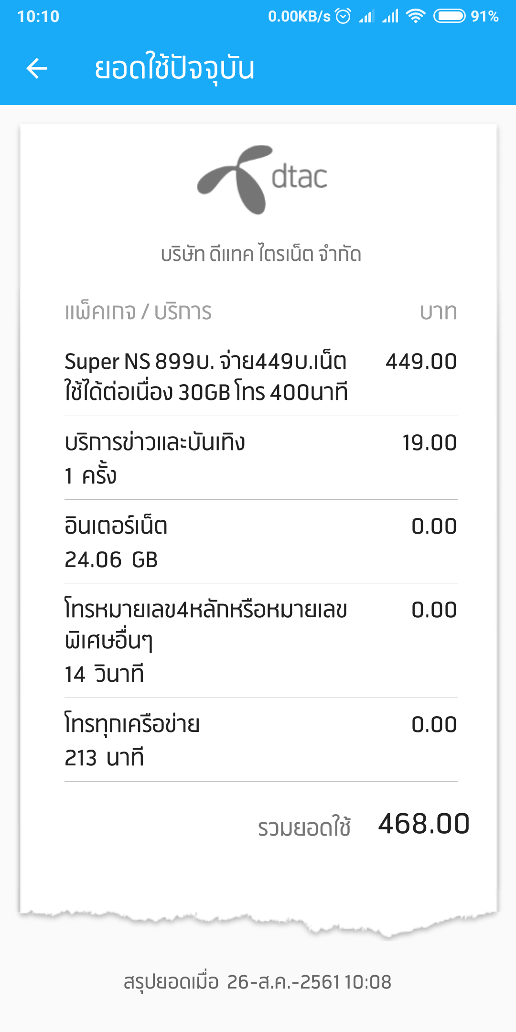Tap the second mobile signal icon

(x=390, y=17)
